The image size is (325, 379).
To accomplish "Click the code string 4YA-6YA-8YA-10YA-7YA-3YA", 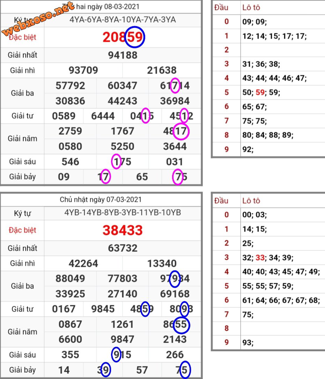I will point(123,20).
